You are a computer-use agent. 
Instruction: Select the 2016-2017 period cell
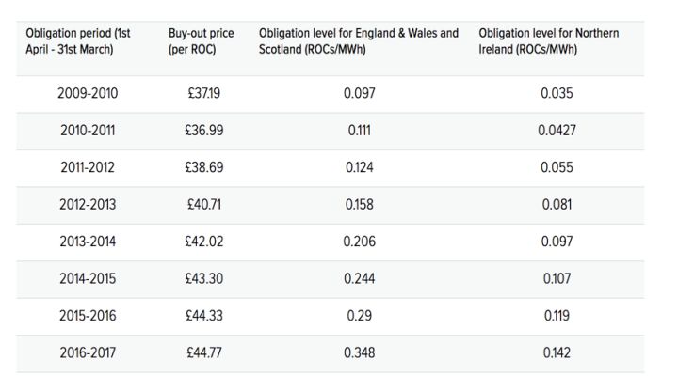88,353
